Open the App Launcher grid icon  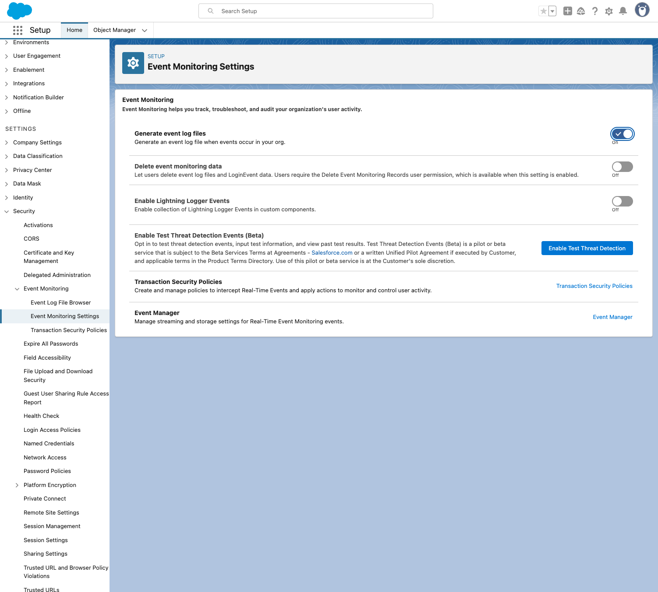(18, 30)
